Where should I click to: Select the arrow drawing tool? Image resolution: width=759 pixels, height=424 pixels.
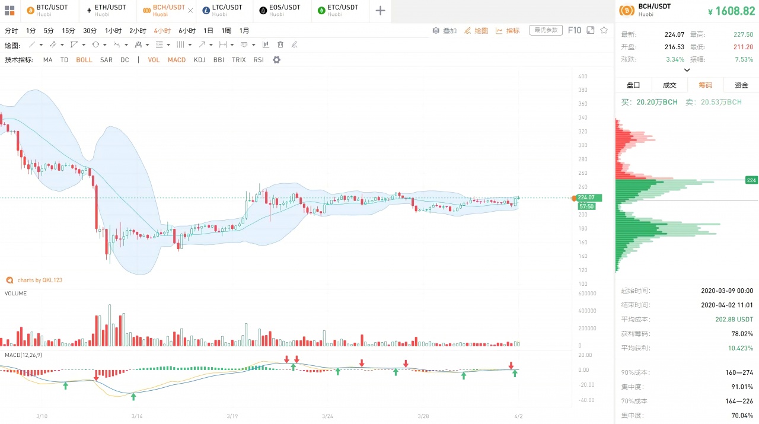202,44
